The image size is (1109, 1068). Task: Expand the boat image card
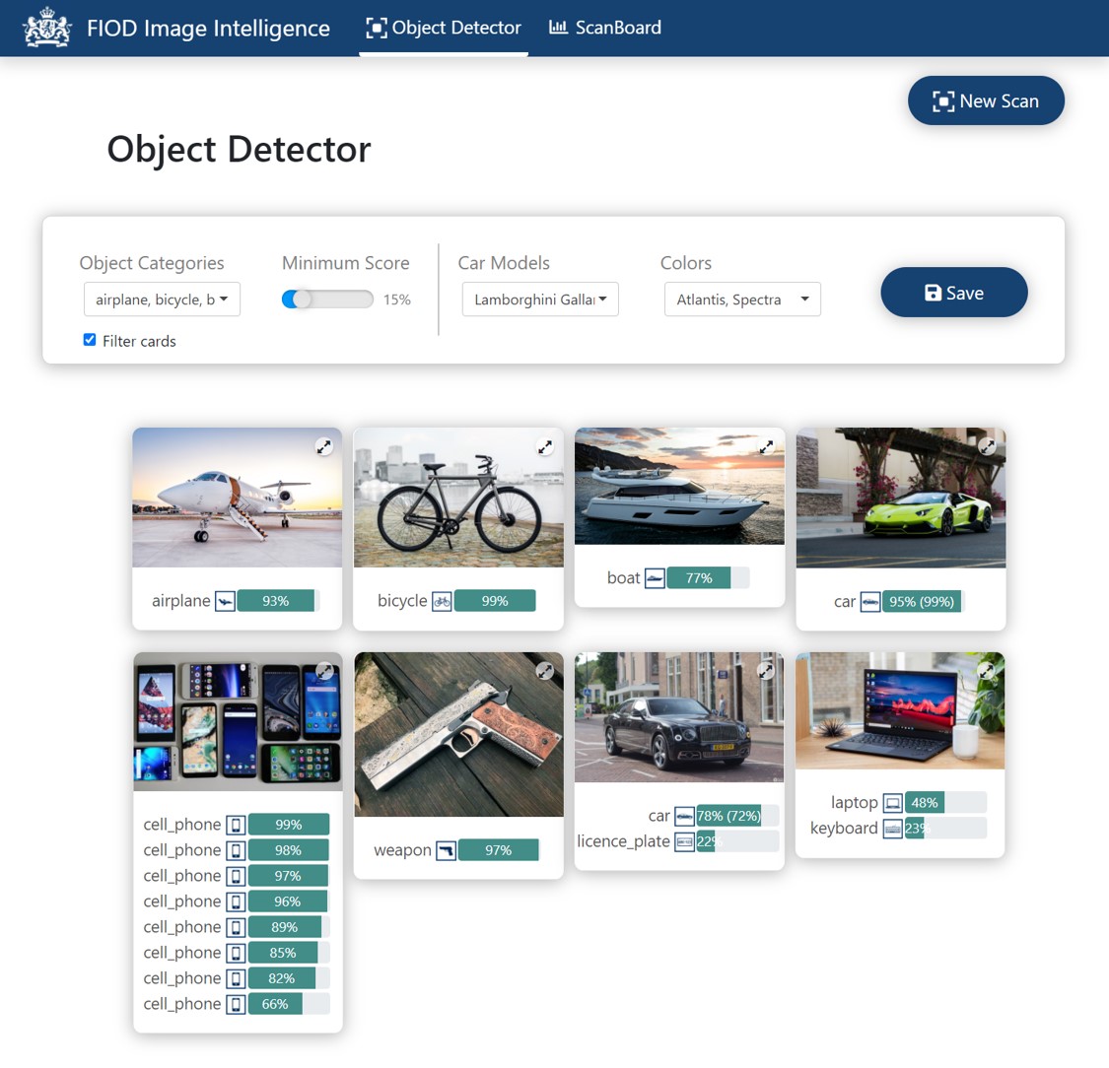coord(767,446)
